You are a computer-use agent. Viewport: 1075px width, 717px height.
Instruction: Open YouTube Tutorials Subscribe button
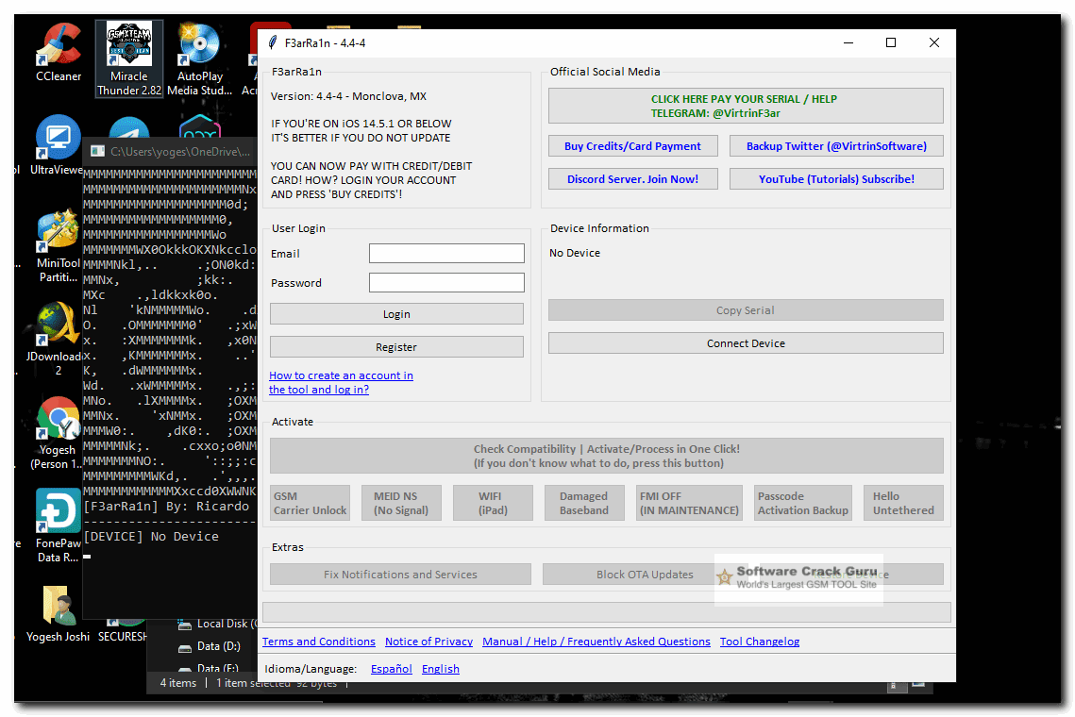coord(836,179)
